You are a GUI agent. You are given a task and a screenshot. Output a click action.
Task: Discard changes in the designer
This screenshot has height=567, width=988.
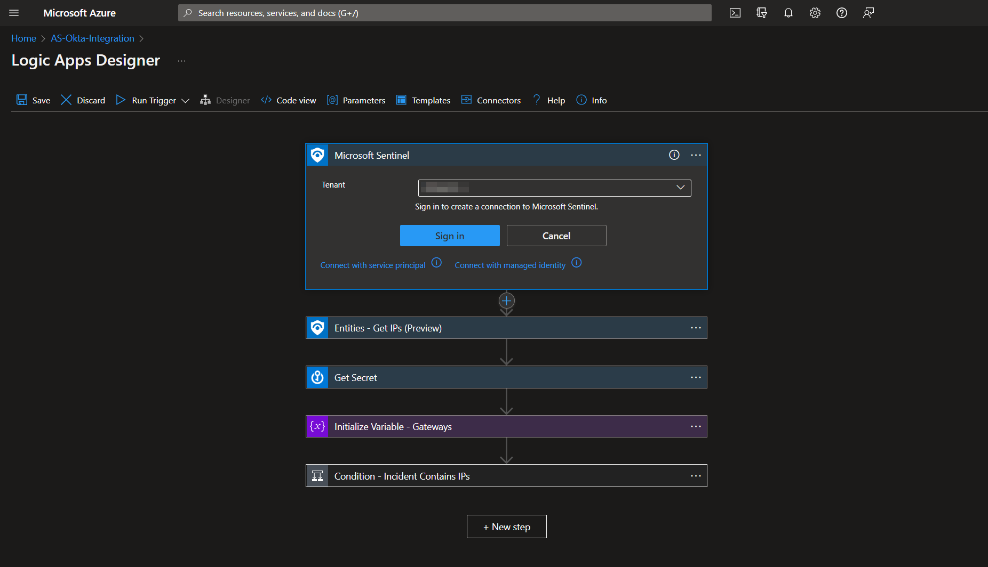click(x=83, y=100)
